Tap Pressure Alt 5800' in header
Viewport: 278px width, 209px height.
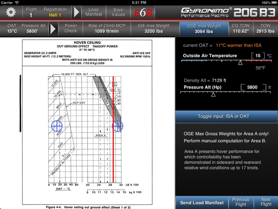click(x=33, y=29)
